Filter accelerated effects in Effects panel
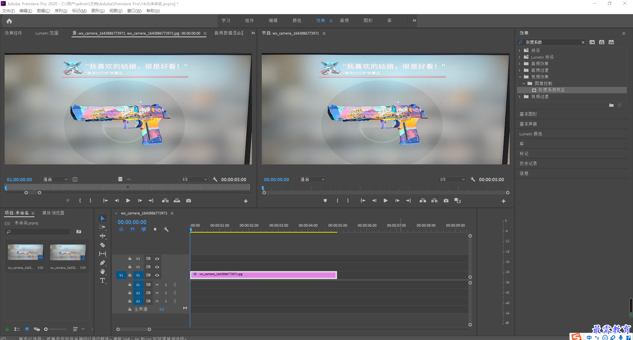 pyautogui.click(x=592, y=42)
